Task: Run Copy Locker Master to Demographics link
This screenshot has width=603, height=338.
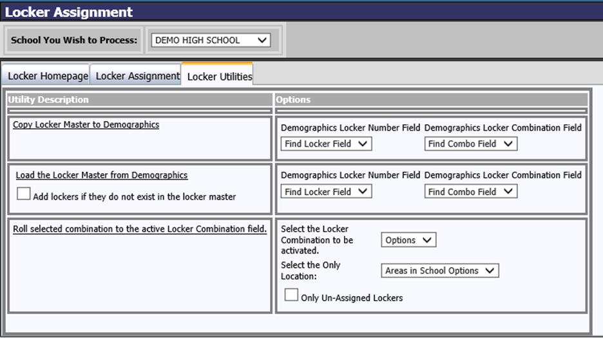Action: [86, 125]
